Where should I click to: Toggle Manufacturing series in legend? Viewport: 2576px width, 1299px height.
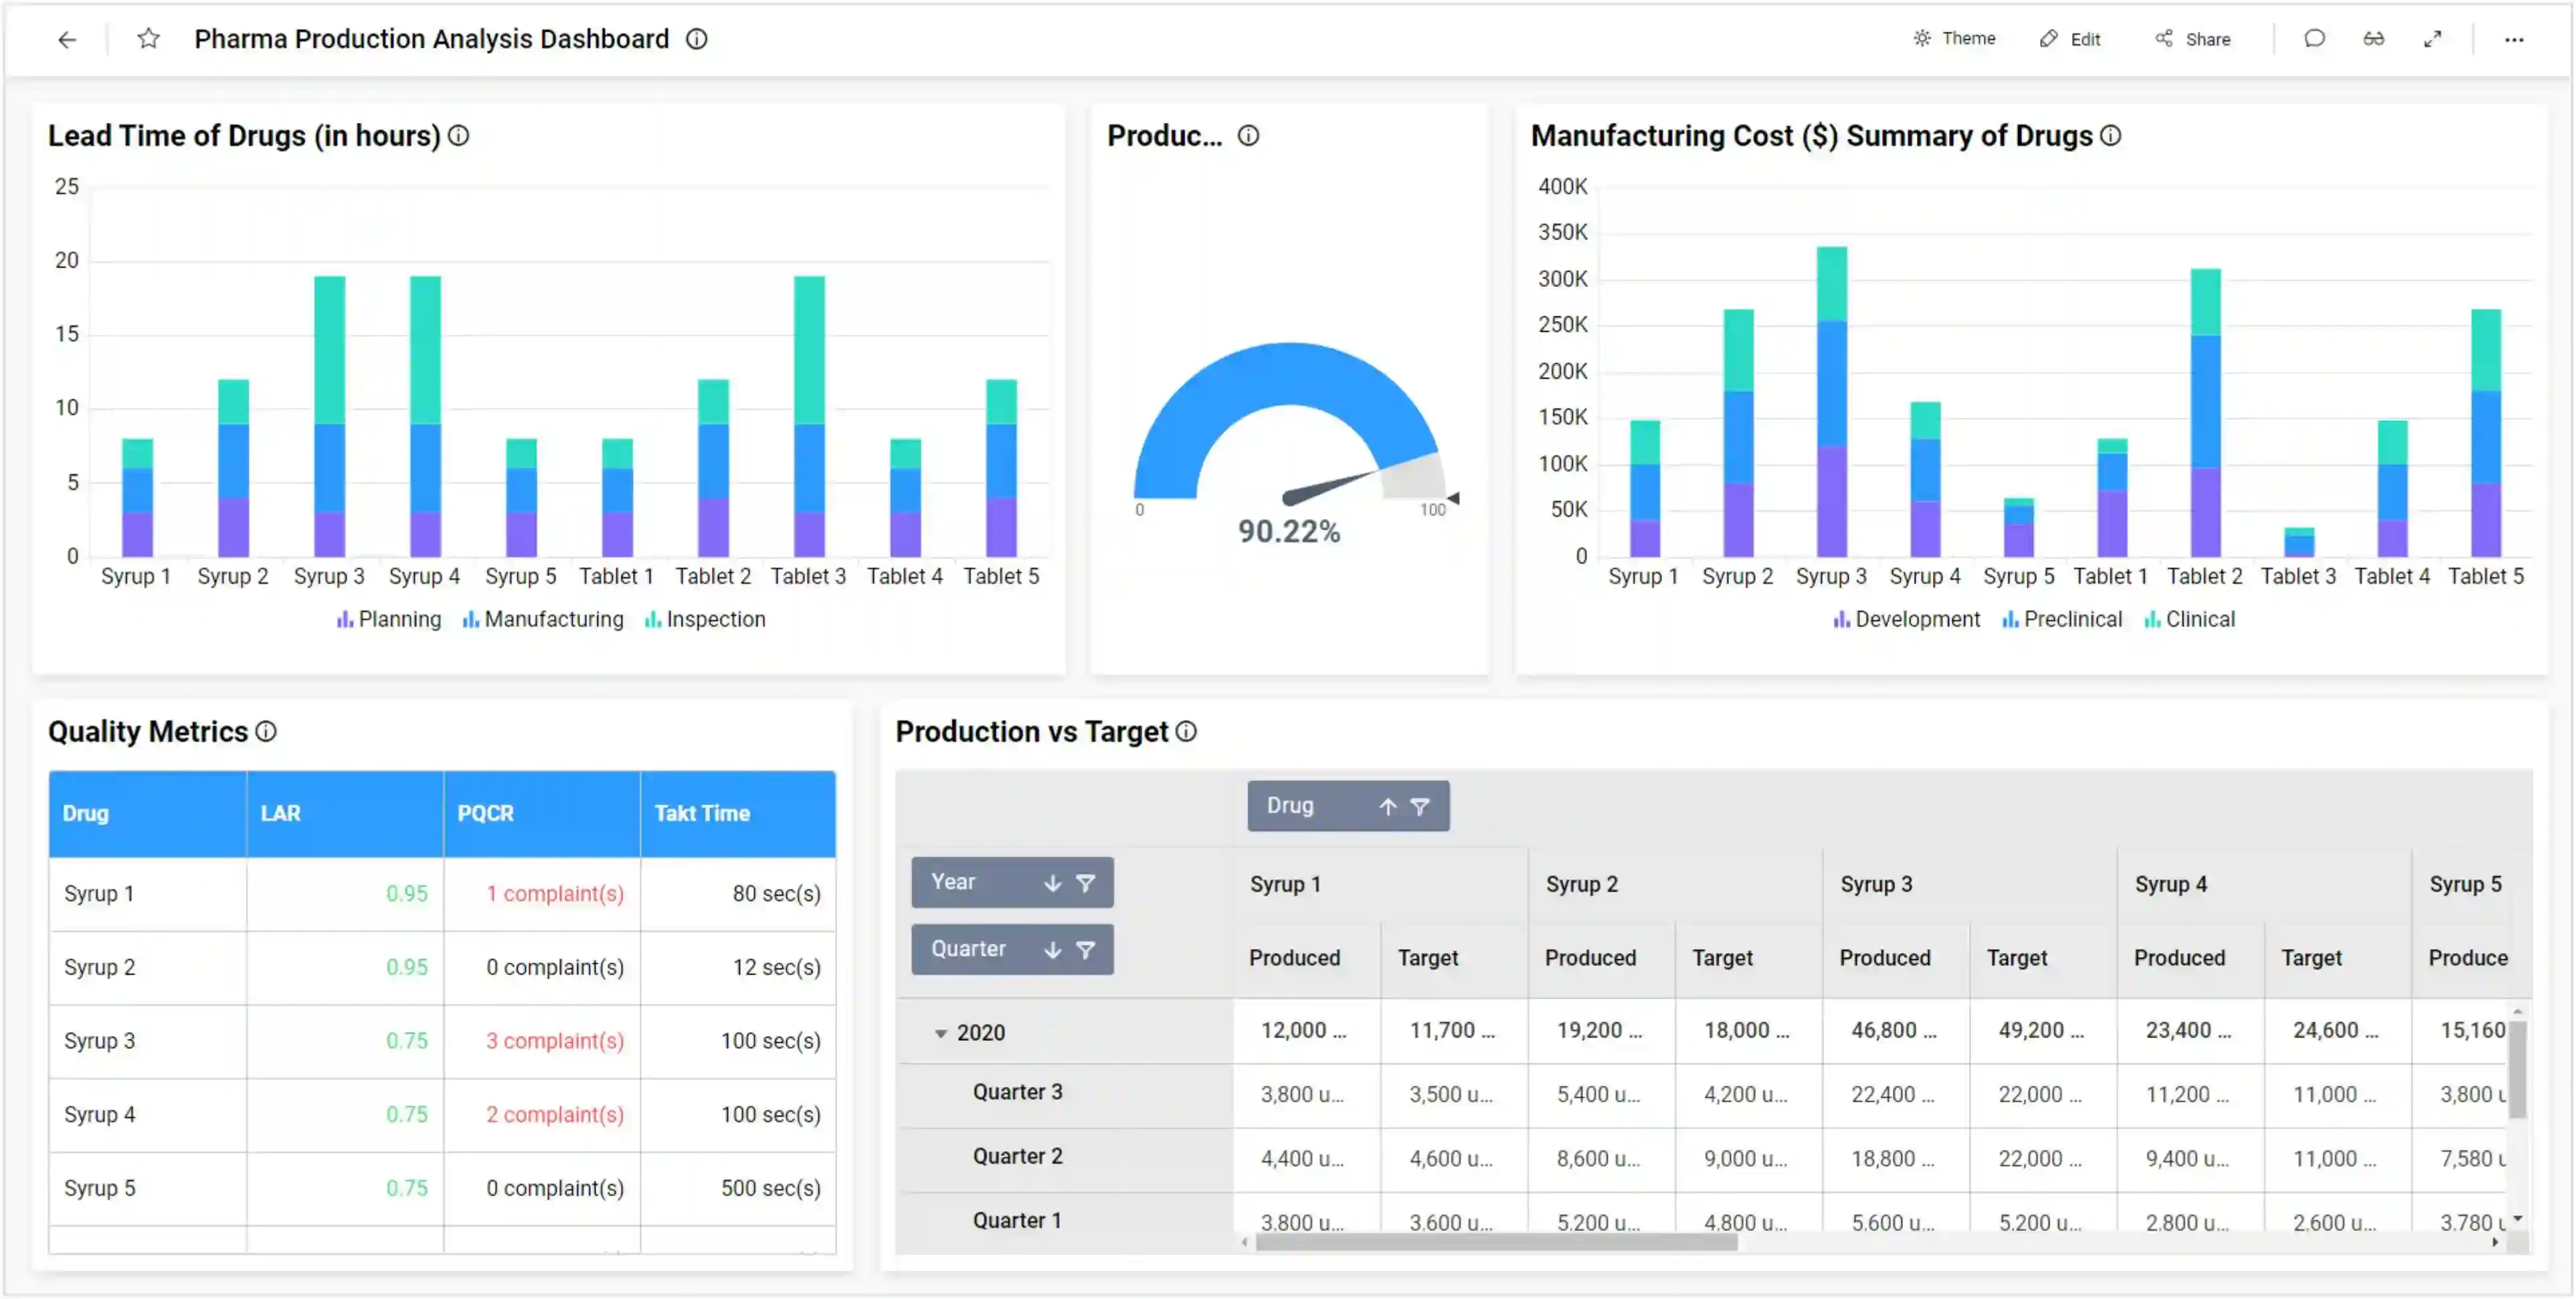(x=543, y=620)
